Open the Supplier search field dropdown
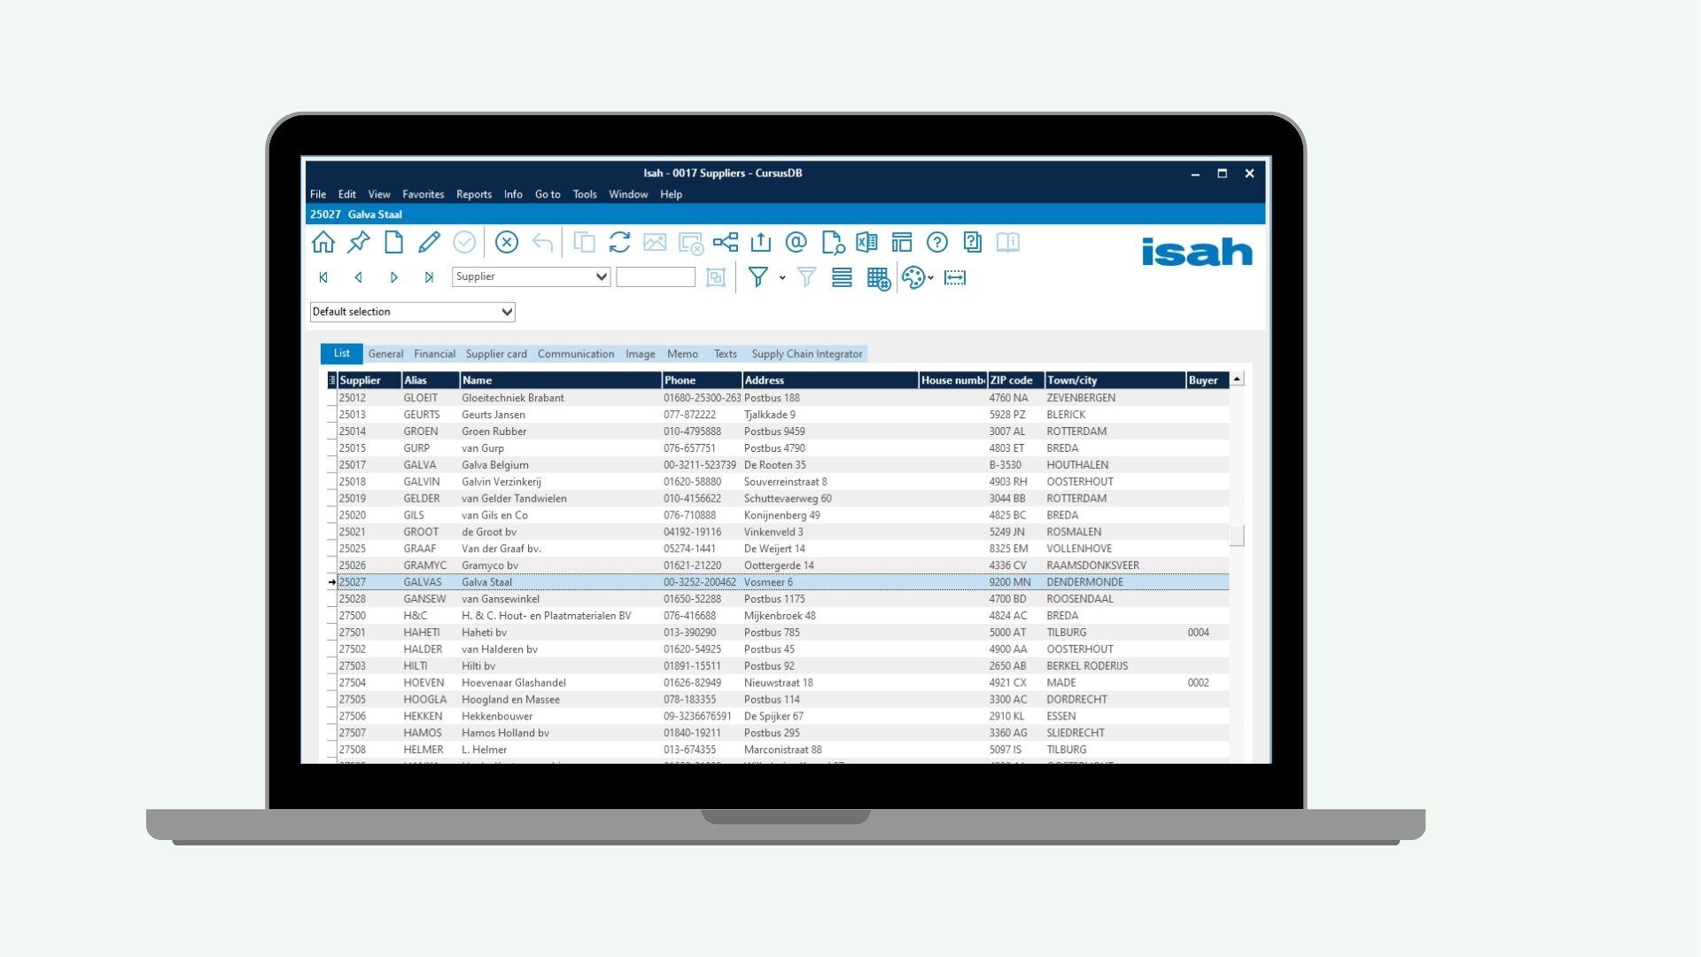 coord(601,276)
